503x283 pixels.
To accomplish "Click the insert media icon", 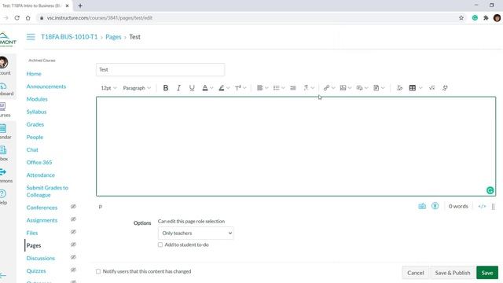I will pos(360,88).
